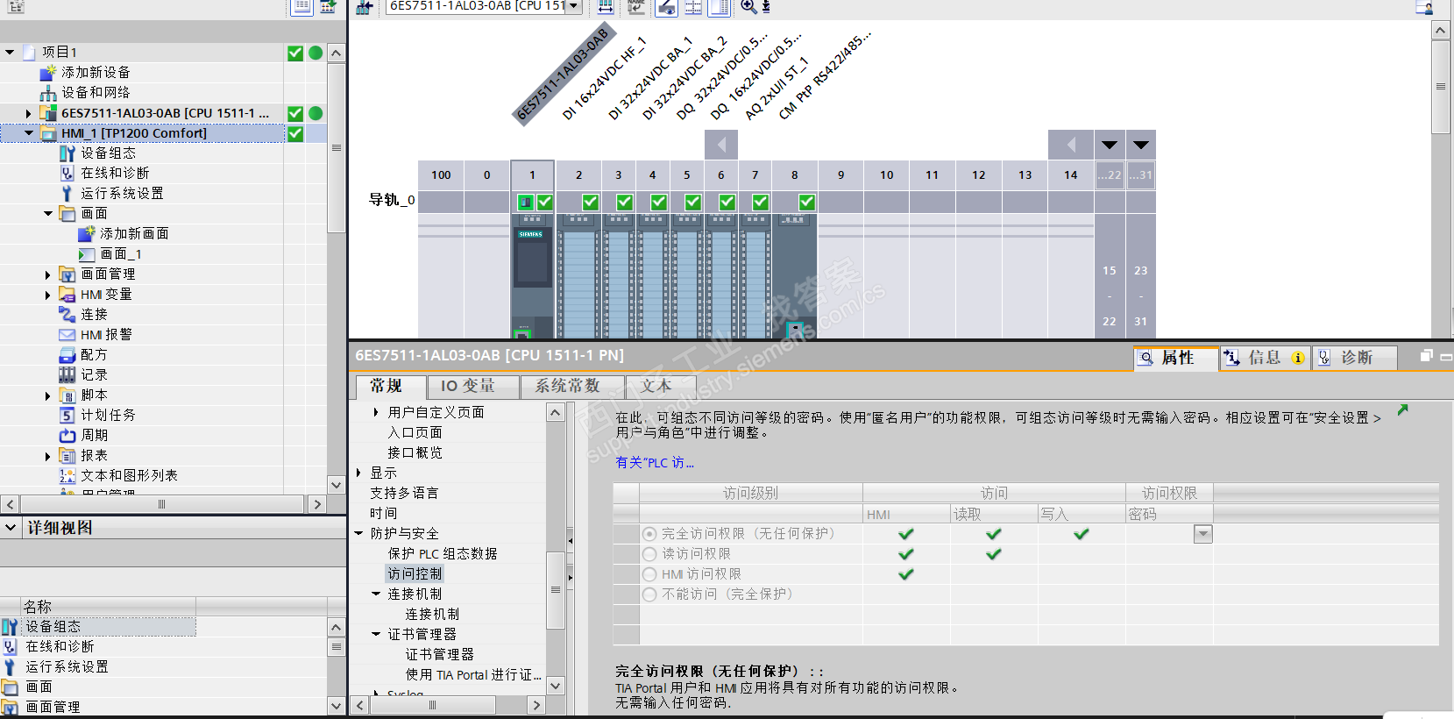Viewport: 1454px width, 719px height.
Task: Click the add new screen icon
Action: (86, 234)
